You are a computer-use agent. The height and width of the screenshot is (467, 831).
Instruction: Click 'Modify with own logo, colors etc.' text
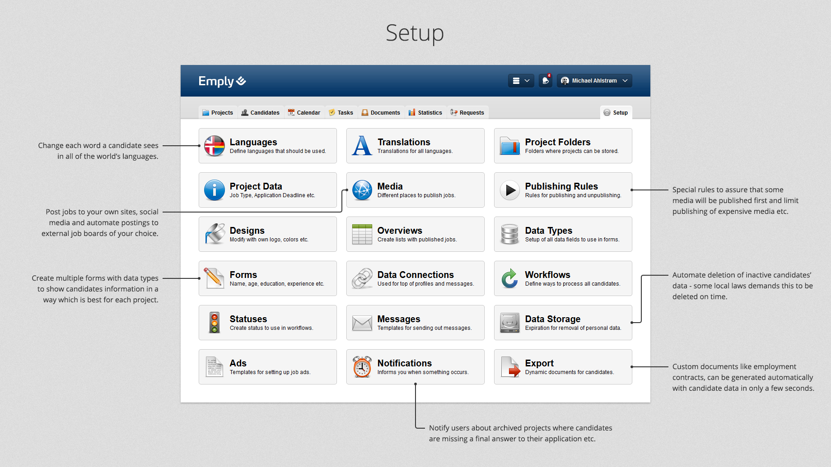pos(269,240)
